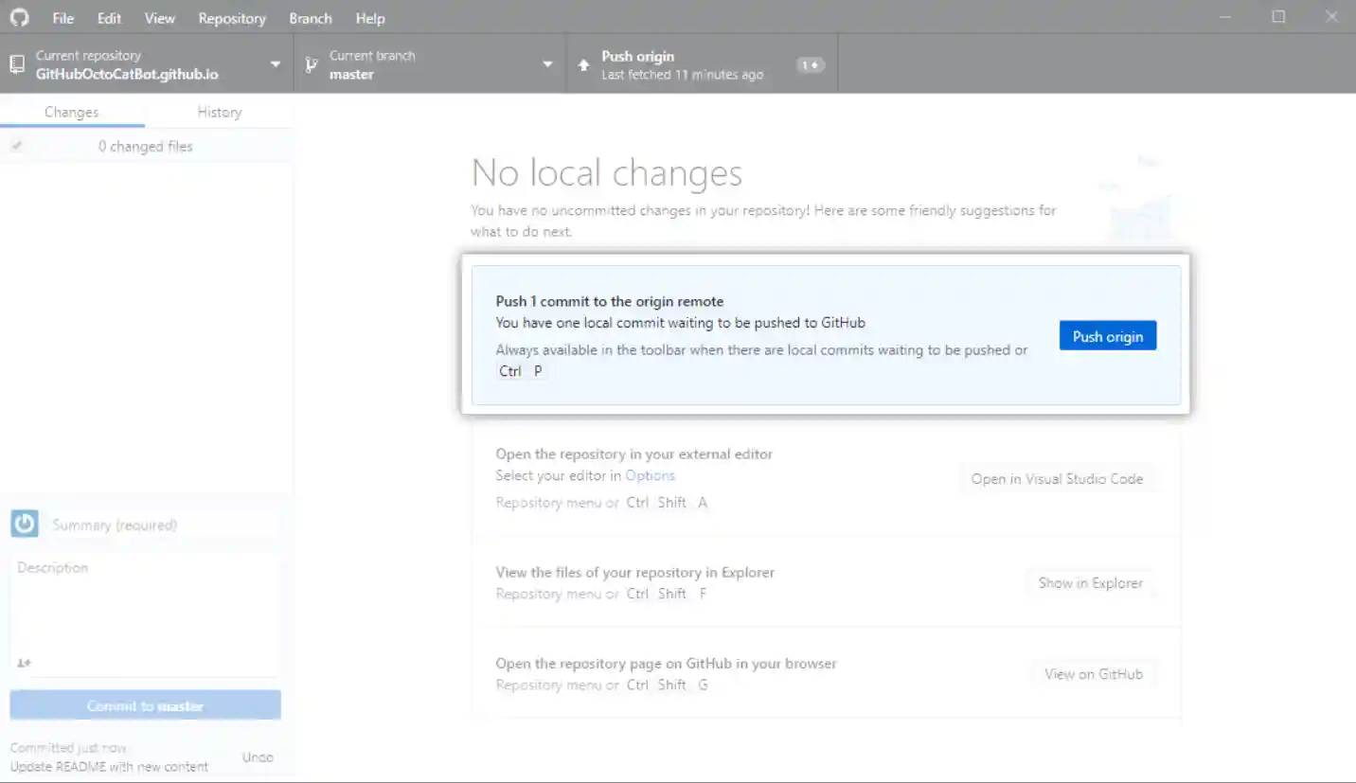This screenshot has height=783, width=1356.
Task: Click the branch icon beside master
Action: (x=311, y=64)
